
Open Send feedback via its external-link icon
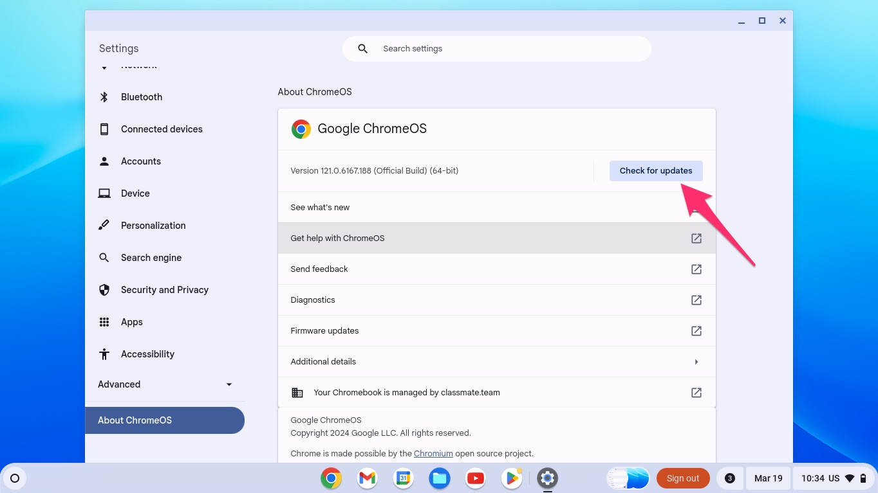(696, 269)
